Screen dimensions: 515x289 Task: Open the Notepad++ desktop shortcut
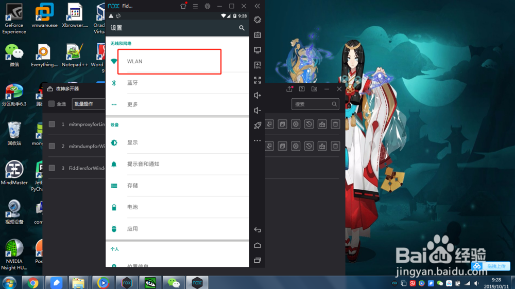pyautogui.click(x=75, y=55)
